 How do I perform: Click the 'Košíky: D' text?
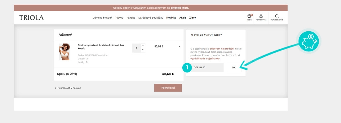click(x=83, y=62)
